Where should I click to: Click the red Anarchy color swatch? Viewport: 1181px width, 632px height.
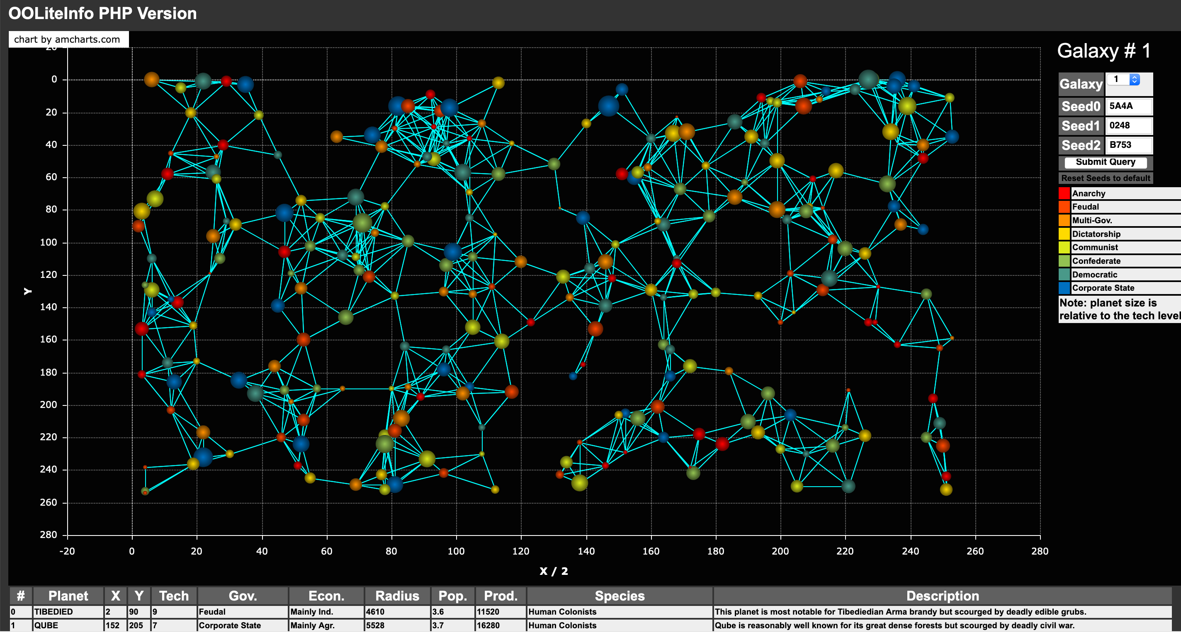click(1064, 193)
